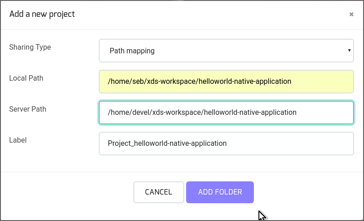Place cursor on 'Project_' in Label field

tap(121, 143)
